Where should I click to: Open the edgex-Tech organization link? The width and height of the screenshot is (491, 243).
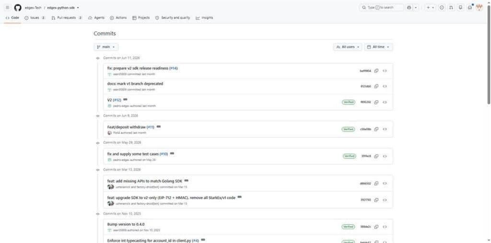click(33, 8)
